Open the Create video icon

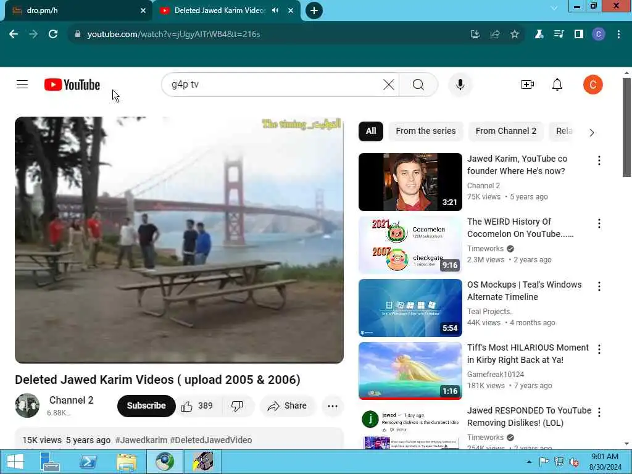(x=527, y=85)
